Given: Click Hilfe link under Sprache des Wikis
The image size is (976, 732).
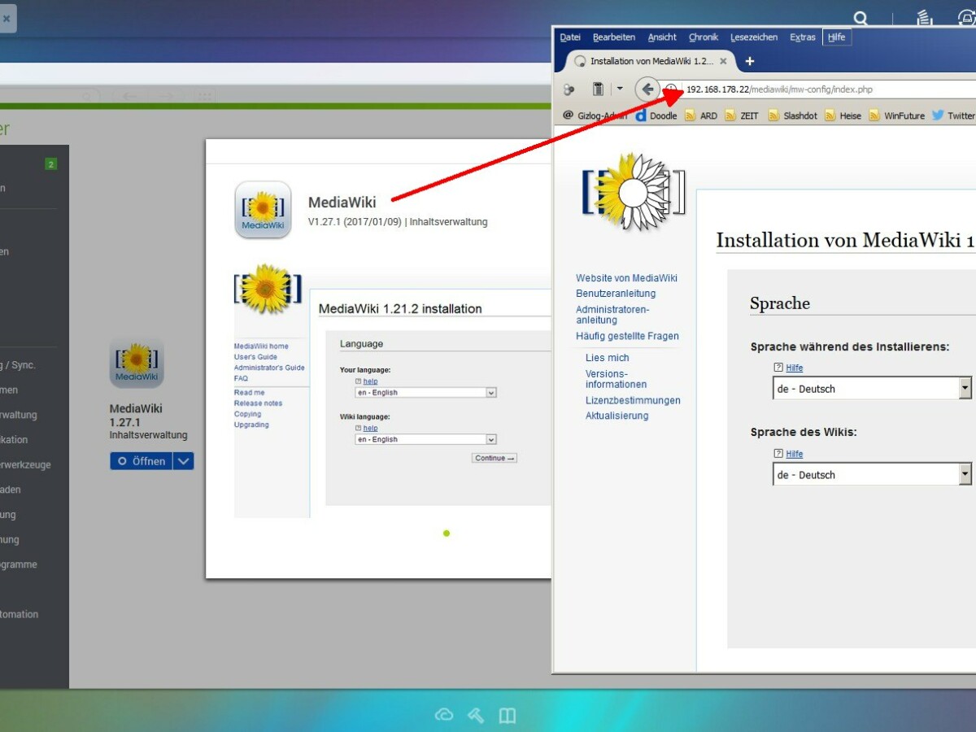Looking at the screenshot, I should [794, 454].
